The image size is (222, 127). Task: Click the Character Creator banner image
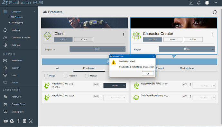(x=174, y=23)
